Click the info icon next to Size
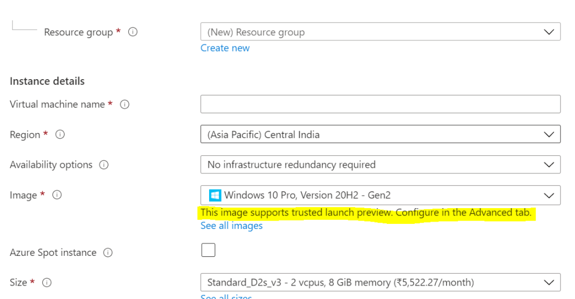The width and height of the screenshot is (575, 299). [47, 283]
